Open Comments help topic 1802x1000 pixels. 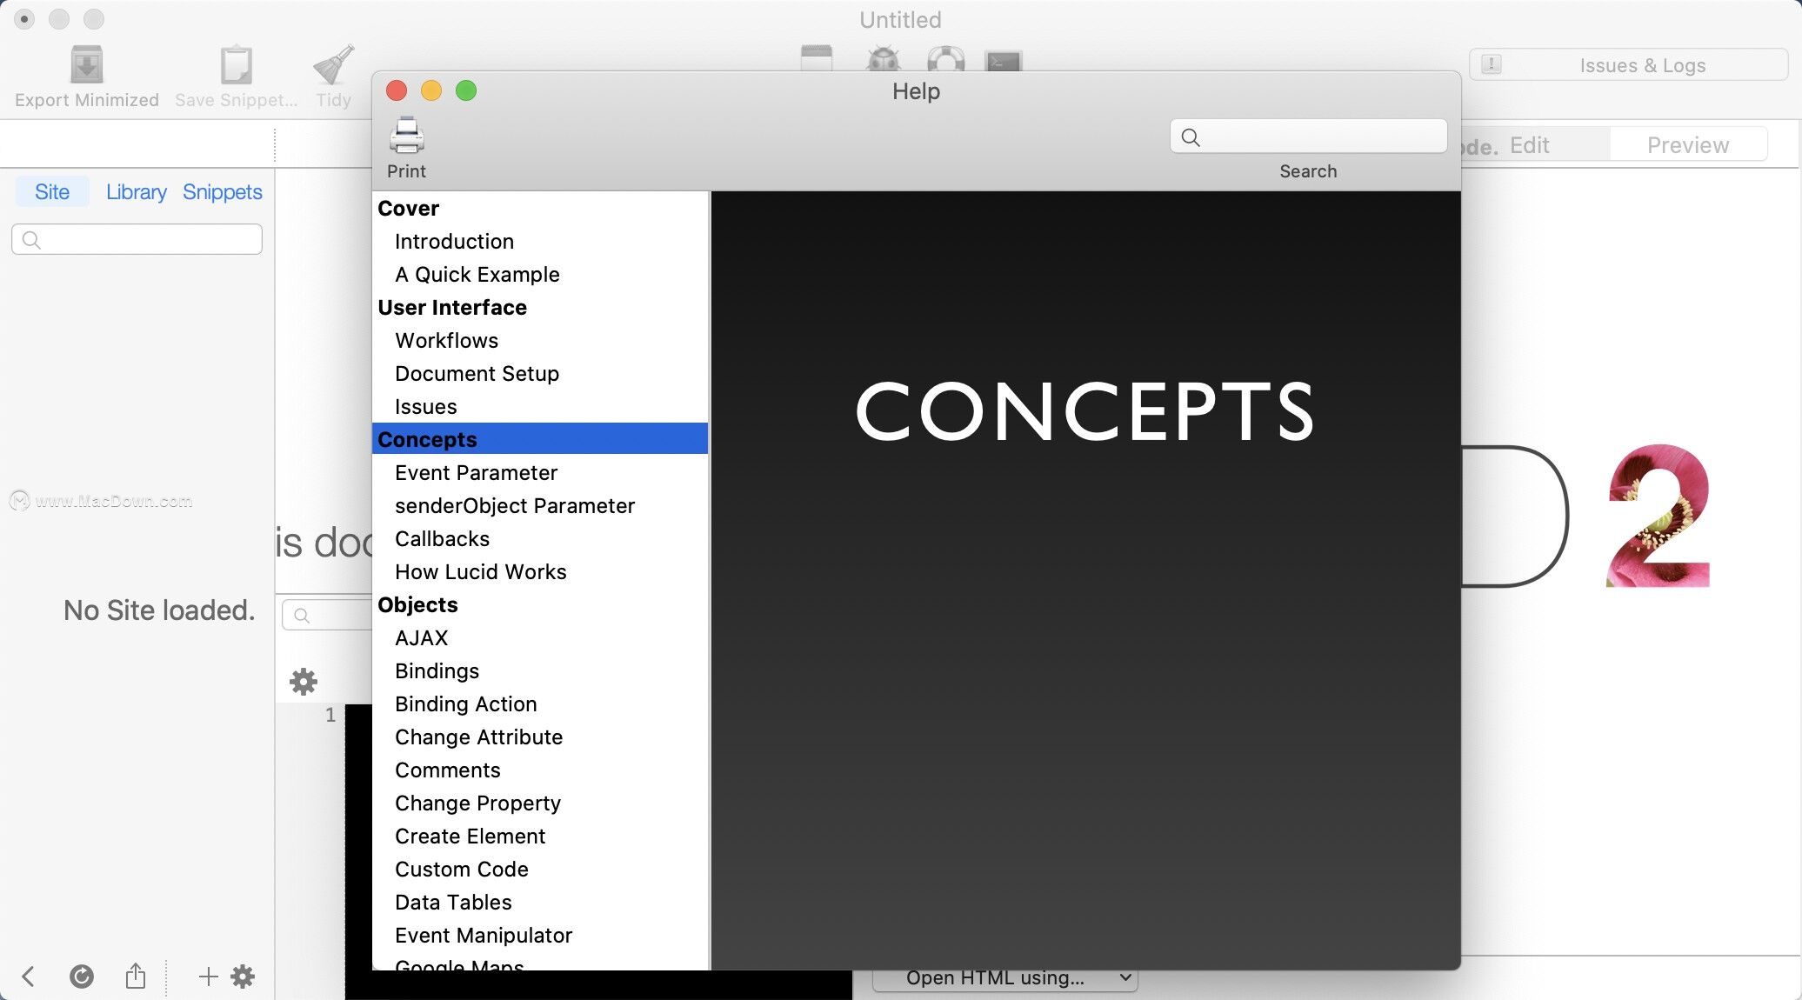tap(447, 770)
